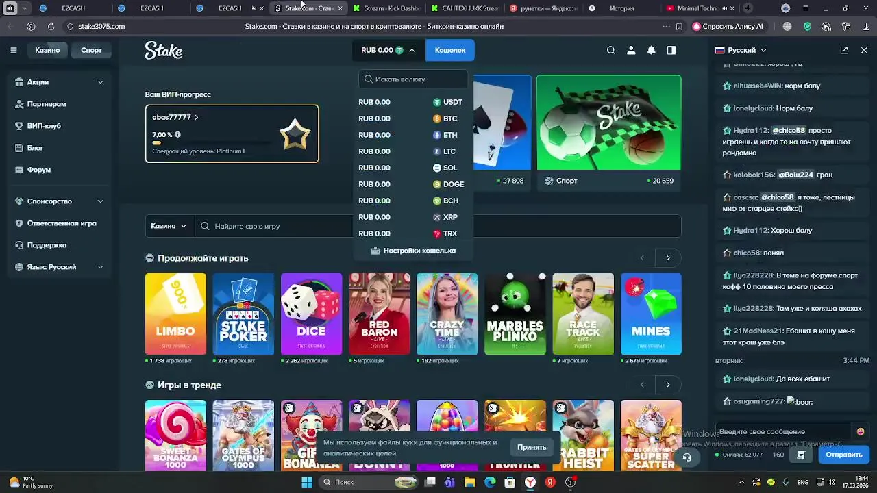Accept cookies with Принять button

coord(532,447)
